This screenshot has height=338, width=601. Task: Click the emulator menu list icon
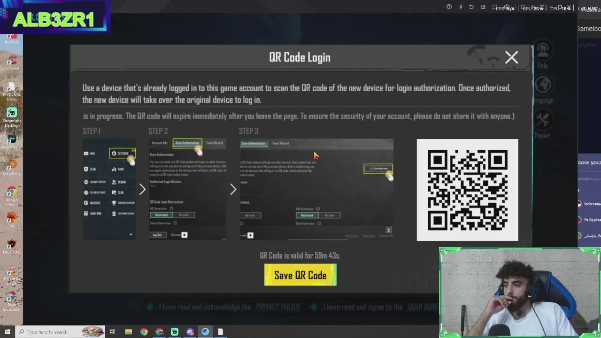click(x=482, y=7)
